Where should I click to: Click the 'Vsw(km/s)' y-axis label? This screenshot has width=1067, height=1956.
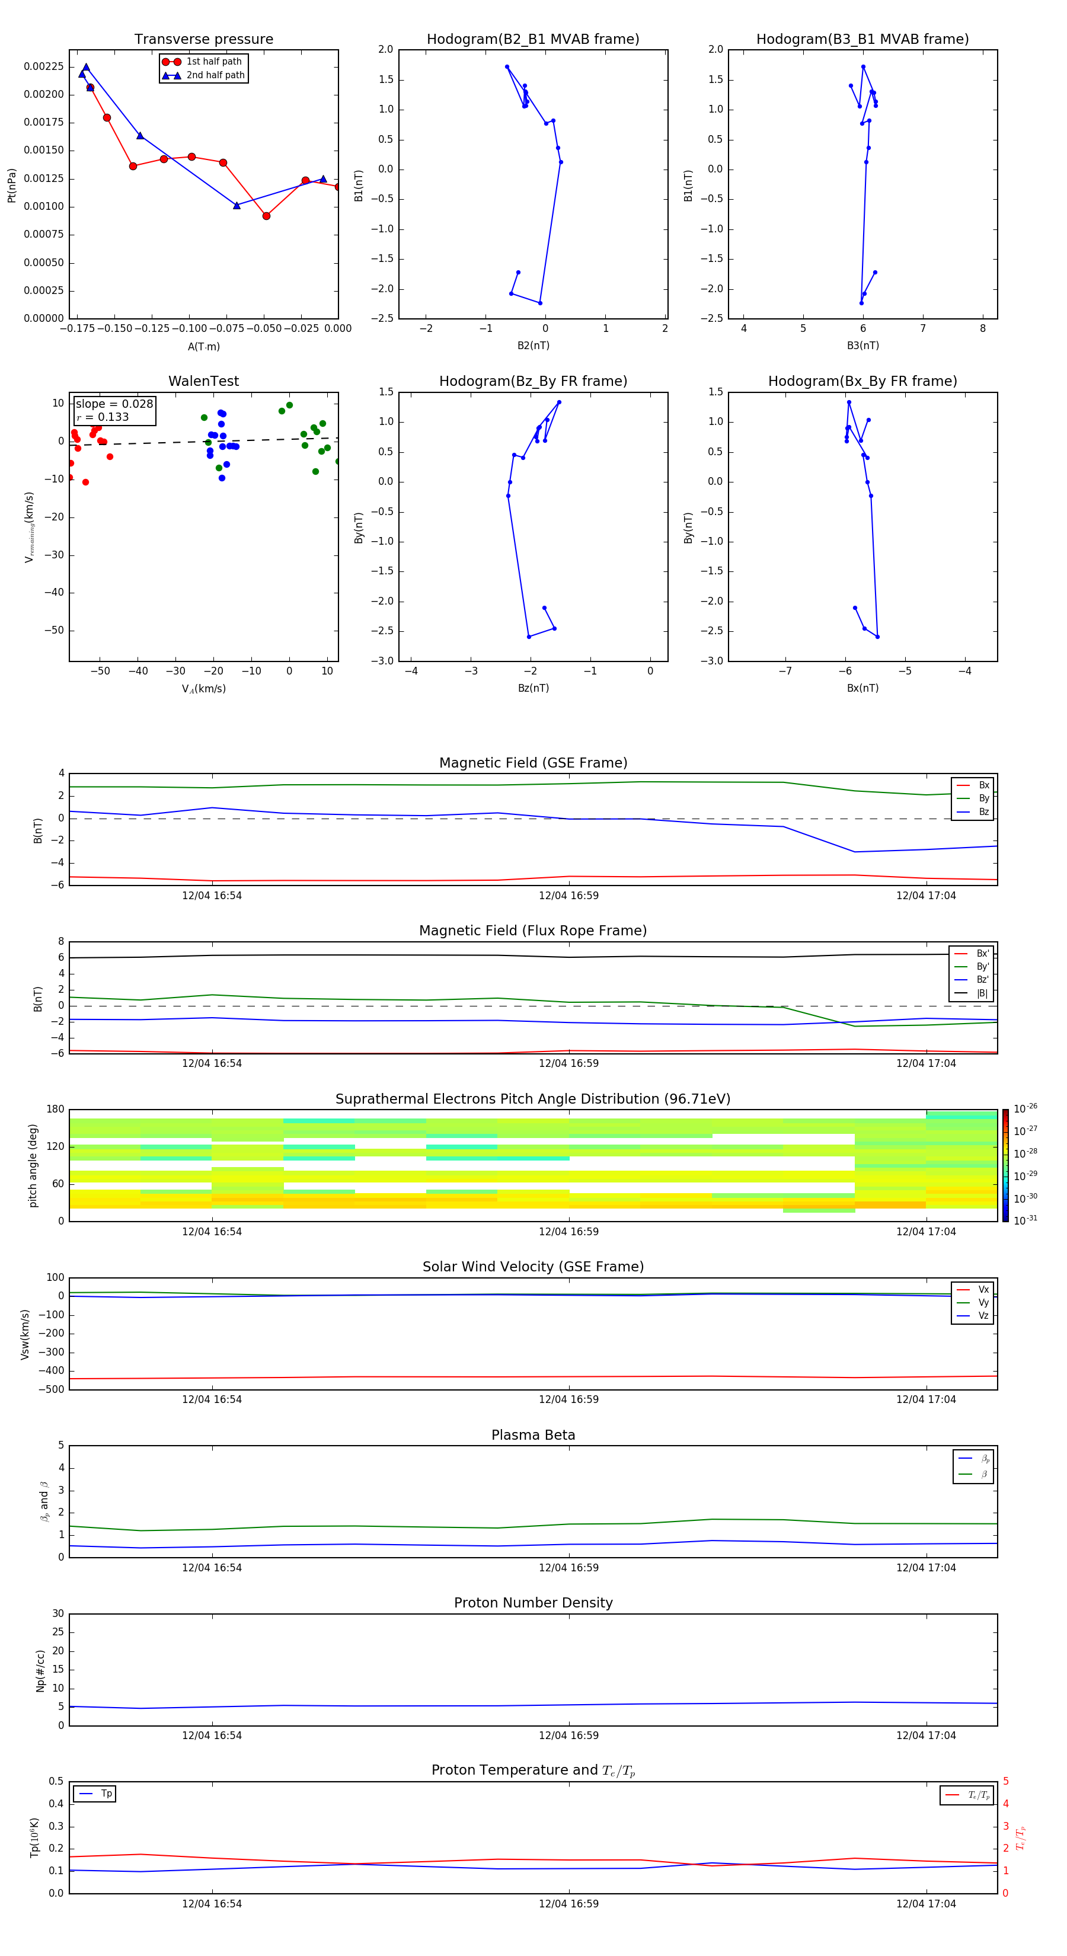[25, 1334]
